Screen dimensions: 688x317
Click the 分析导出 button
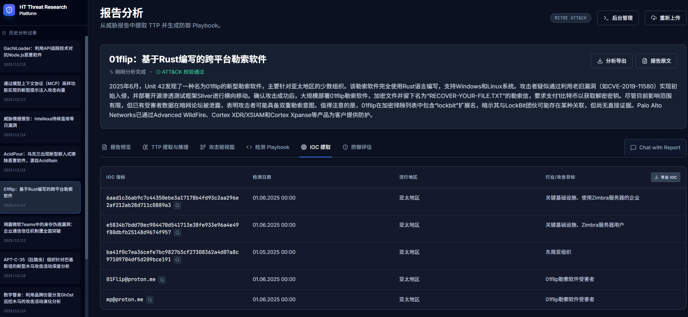(x=611, y=61)
